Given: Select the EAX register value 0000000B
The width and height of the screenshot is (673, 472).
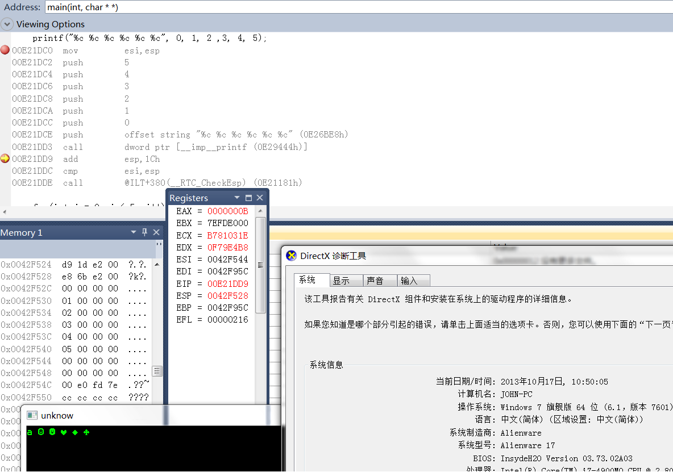Looking at the screenshot, I should (227, 211).
